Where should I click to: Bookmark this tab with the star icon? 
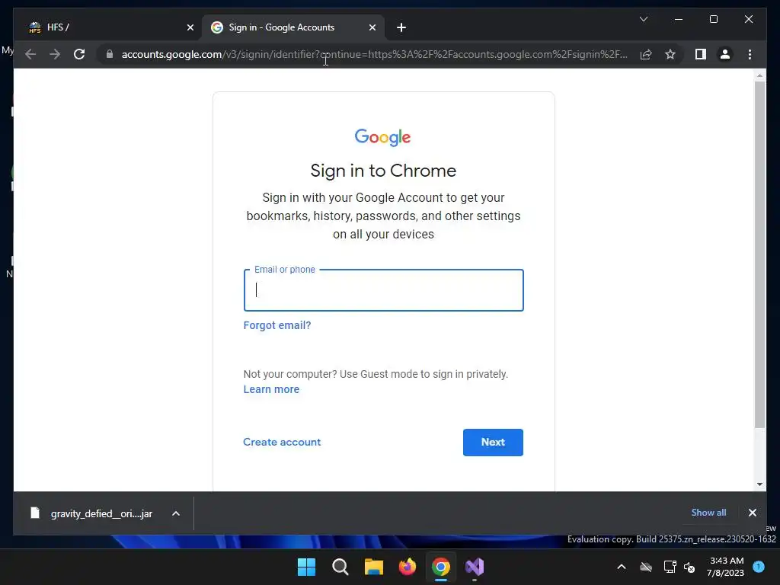(670, 54)
